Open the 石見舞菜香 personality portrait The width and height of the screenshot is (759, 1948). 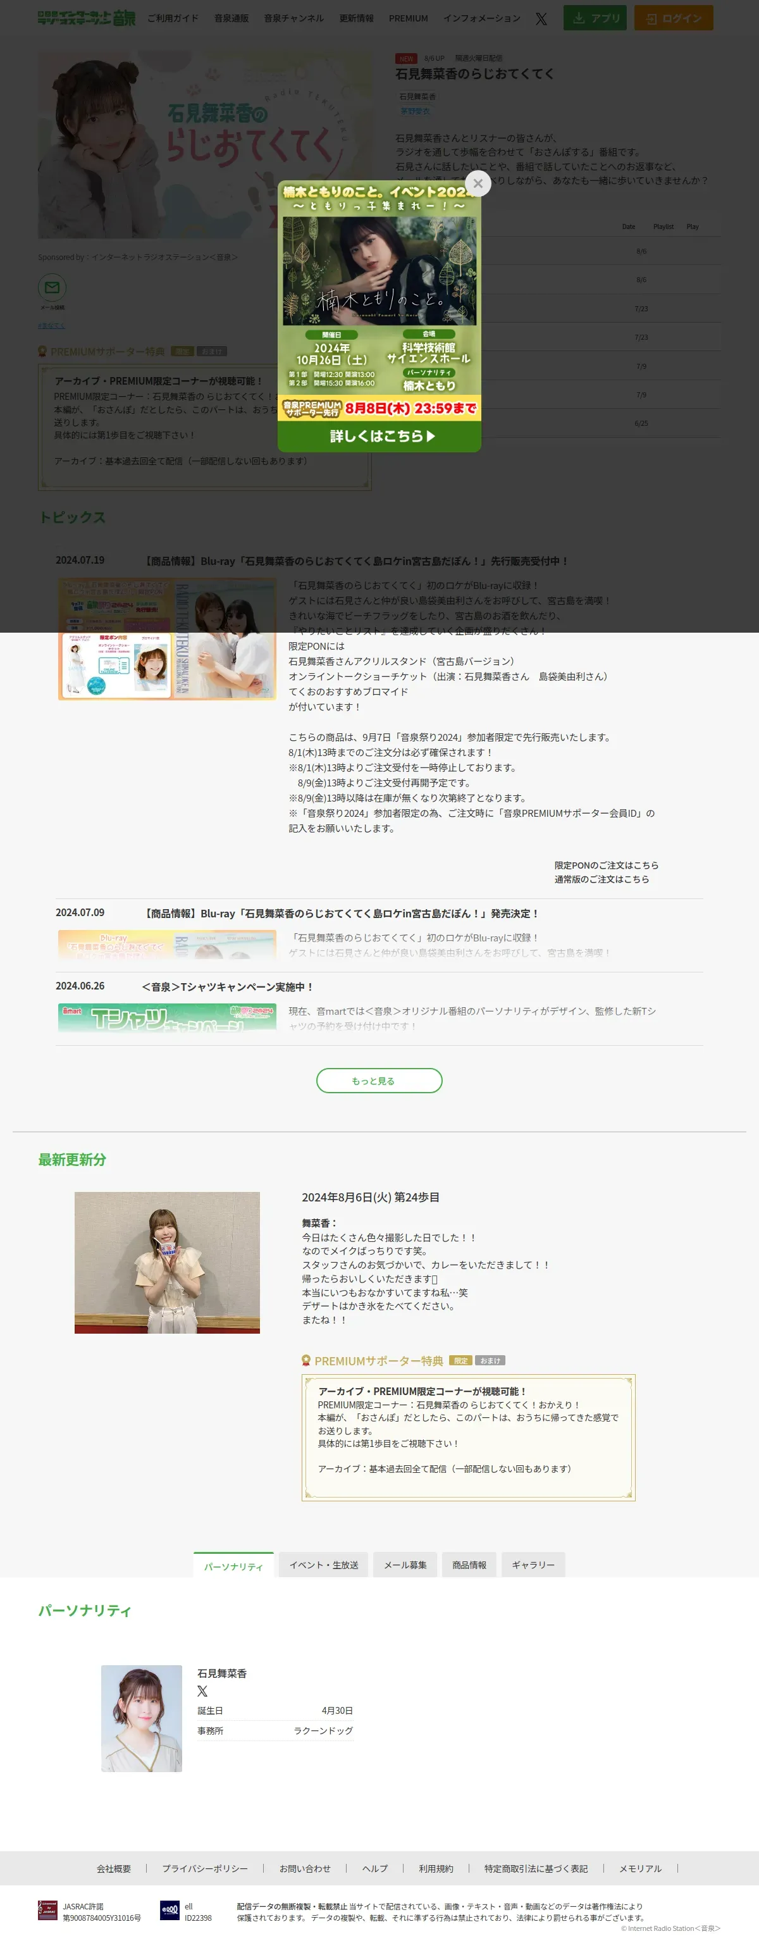click(142, 1718)
